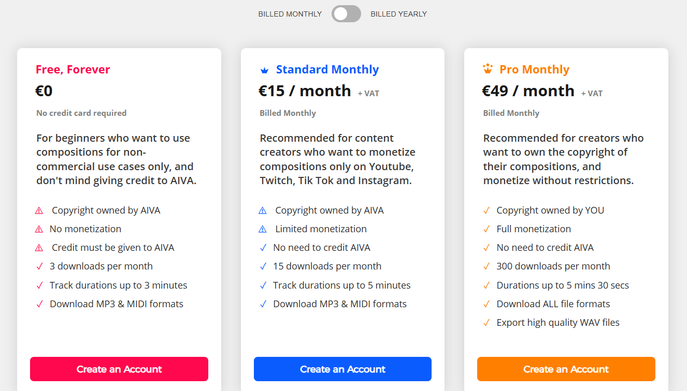The width and height of the screenshot is (687, 391).
Task: Click the Free, Forever plan title
Action: (73, 69)
